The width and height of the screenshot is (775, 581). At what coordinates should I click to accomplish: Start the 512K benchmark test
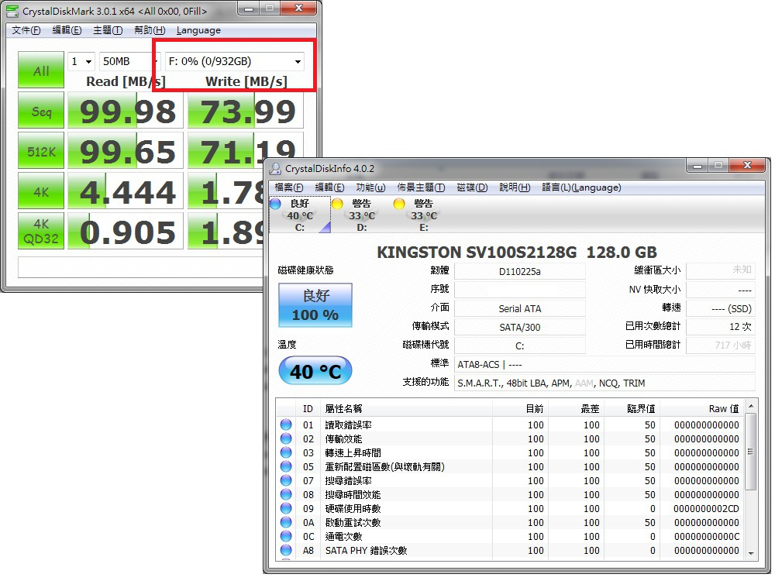tap(41, 151)
